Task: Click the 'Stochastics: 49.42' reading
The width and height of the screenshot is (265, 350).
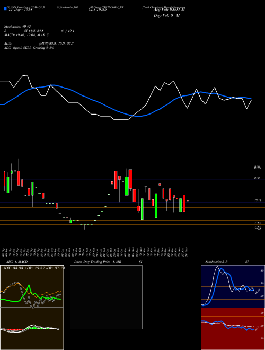Action: (x=17, y=27)
